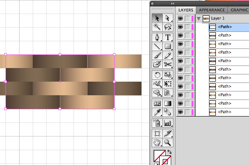Image resolution: width=249 pixels, height=165 pixels.
Task: Pick the Scale tool
Action: (x=167, y=75)
